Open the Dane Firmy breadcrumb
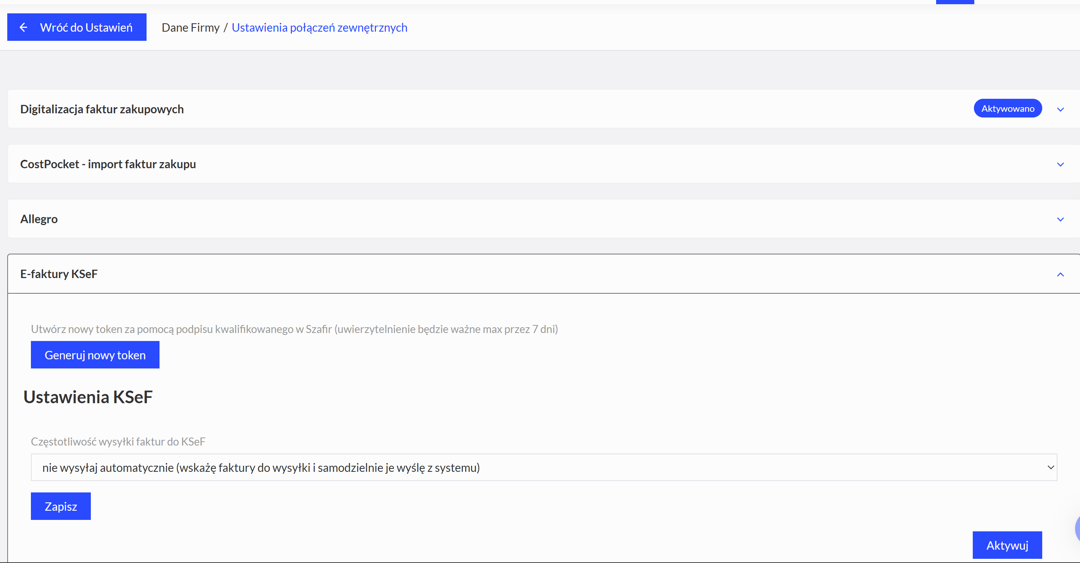Image resolution: width=1080 pixels, height=563 pixels. click(x=190, y=27)
